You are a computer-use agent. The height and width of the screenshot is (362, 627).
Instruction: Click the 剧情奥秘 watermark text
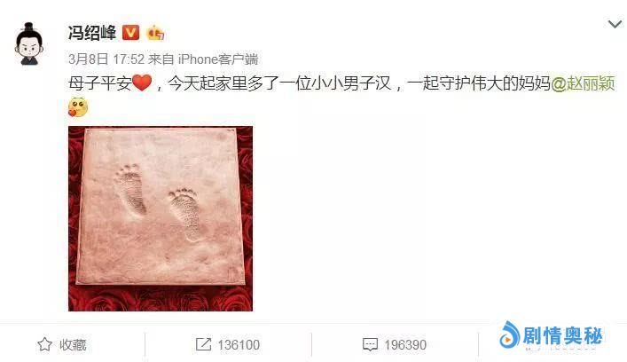[x=562, y=336]
